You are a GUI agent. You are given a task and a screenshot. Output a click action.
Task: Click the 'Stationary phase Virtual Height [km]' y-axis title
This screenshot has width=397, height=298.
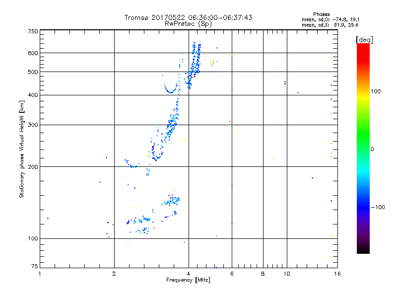22,149
